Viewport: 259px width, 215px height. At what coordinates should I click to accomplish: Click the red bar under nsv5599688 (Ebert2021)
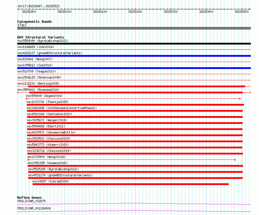[x=135, y=129]
